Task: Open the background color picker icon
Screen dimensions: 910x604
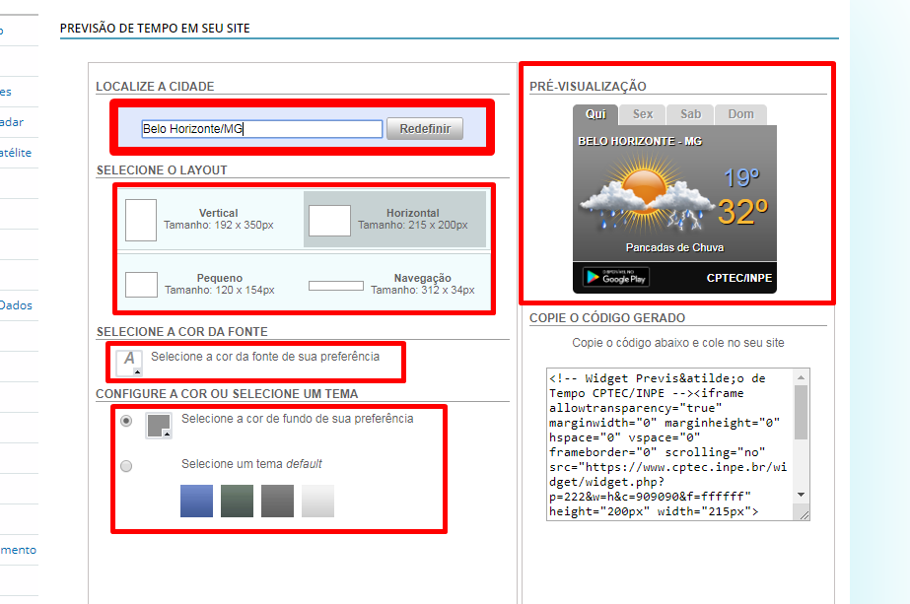Action: 159,425
